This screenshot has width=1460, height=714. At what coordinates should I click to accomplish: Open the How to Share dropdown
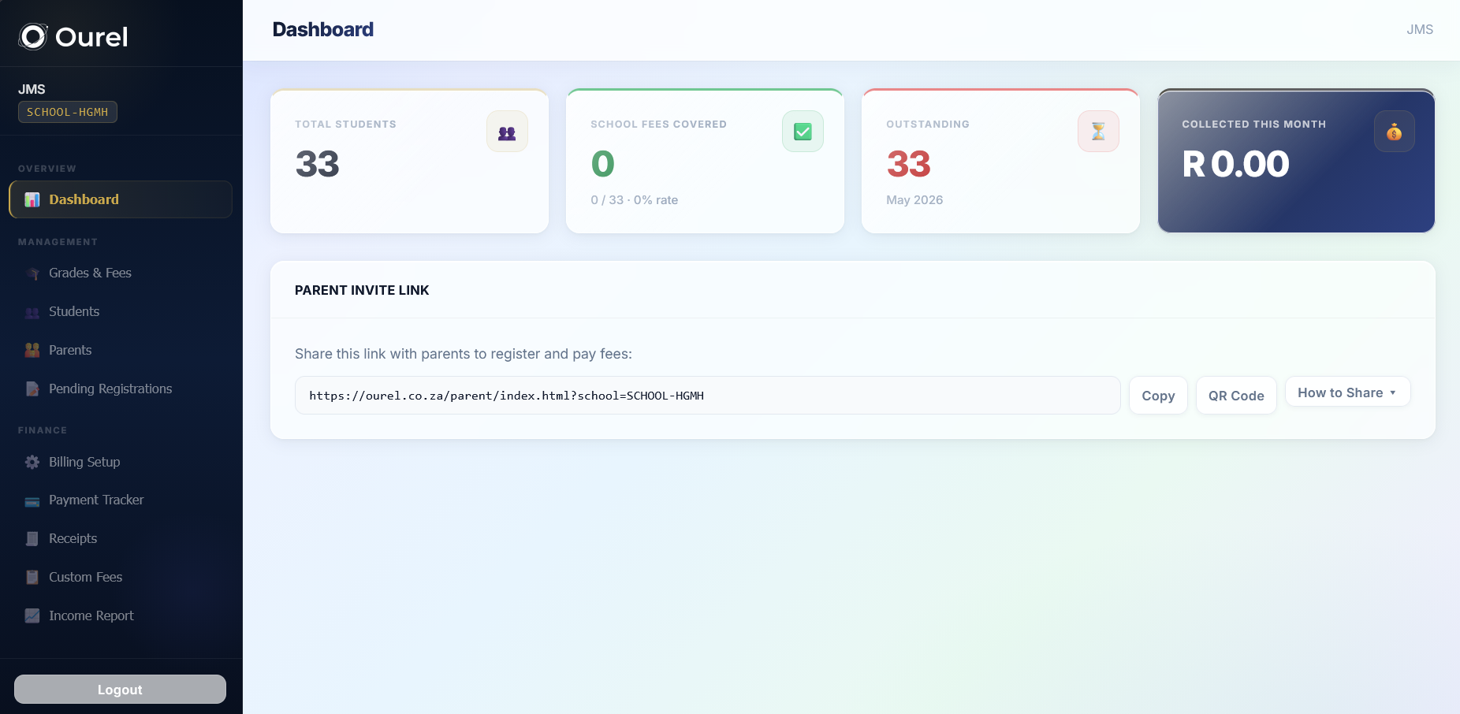[1347, 392]
